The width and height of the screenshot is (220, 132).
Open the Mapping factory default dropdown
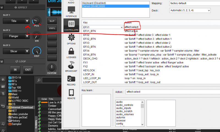pos(195,3)
